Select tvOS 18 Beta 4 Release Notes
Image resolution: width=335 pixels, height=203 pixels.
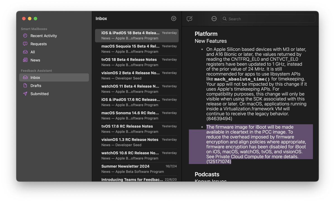coord(137,62)
